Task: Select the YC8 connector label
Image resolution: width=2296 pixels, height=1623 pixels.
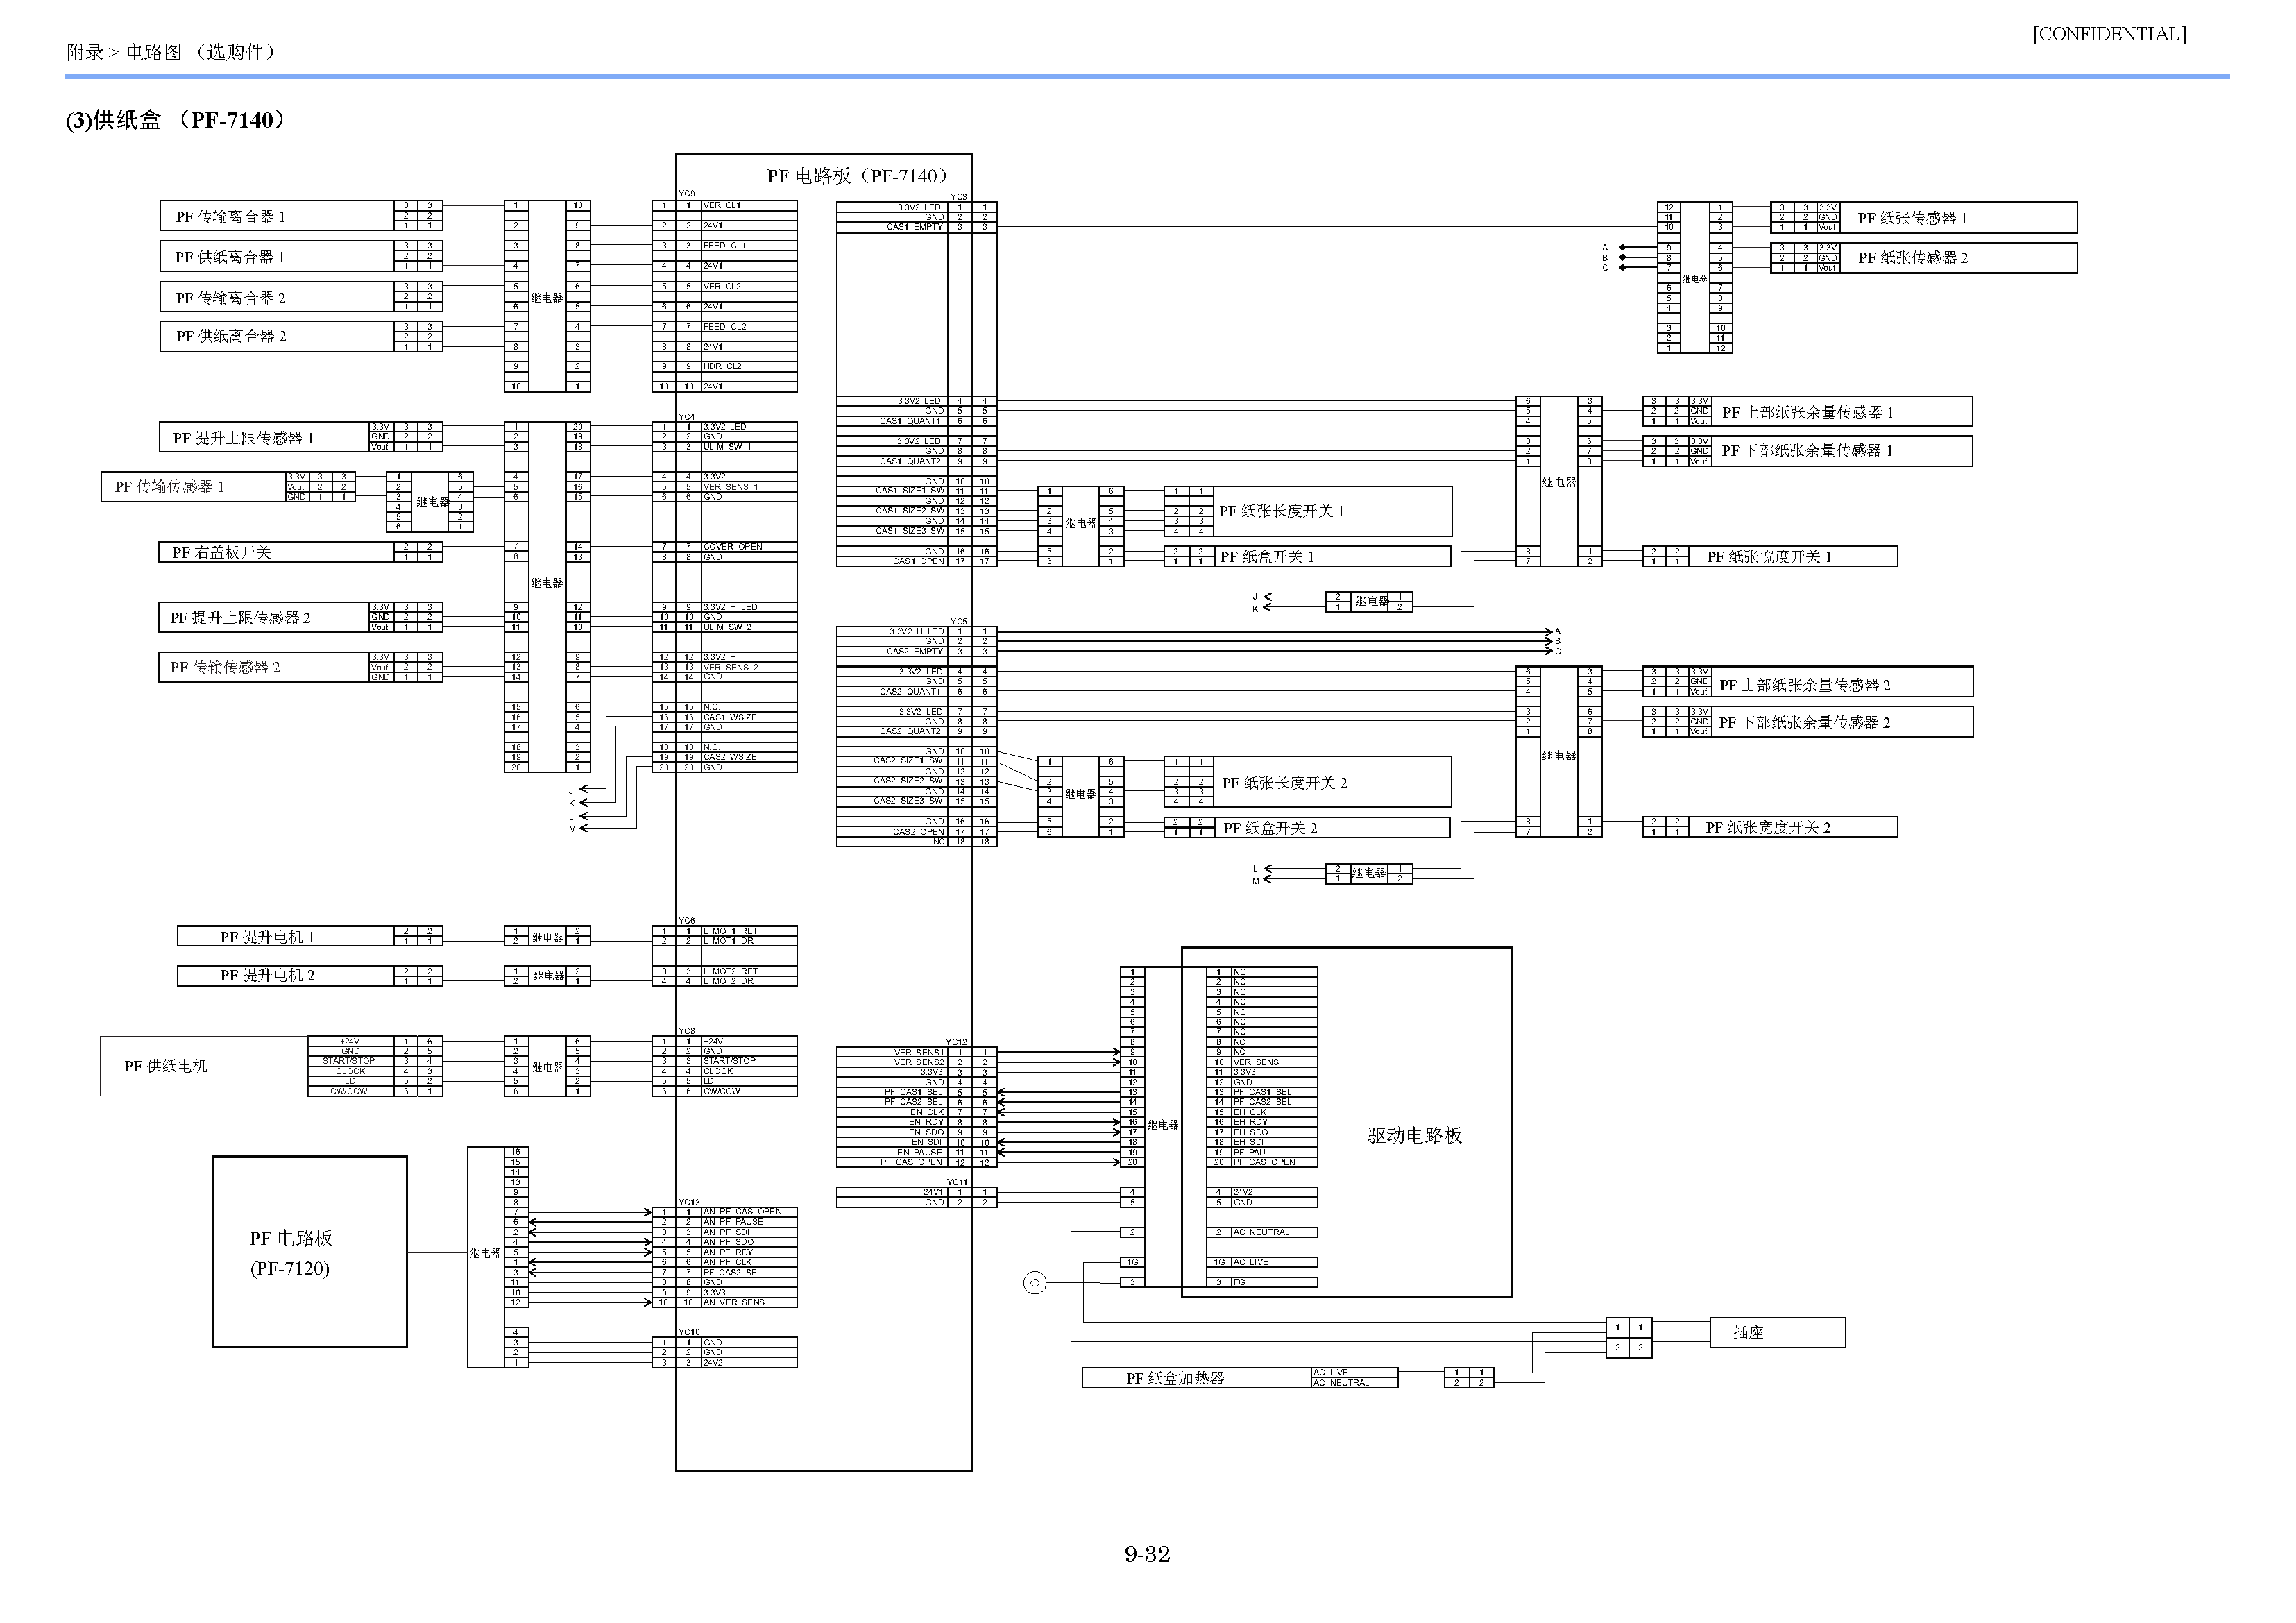Action: pyautogui.click(x=687, y=1031)
